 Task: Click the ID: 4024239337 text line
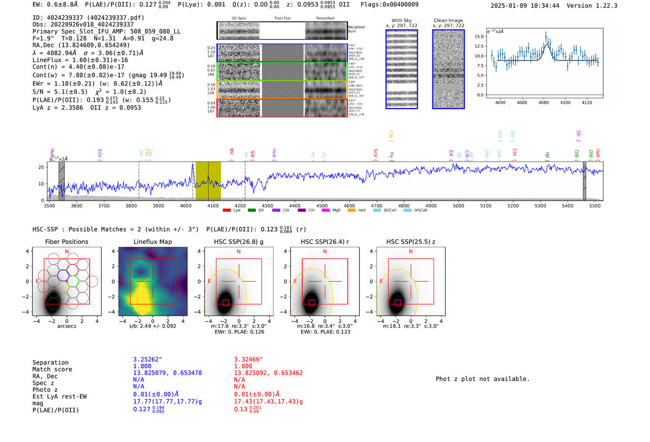tap(88, 18)
